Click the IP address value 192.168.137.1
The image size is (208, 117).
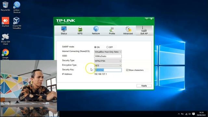(100, 74)
